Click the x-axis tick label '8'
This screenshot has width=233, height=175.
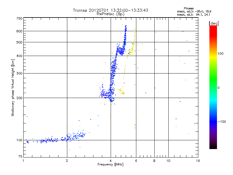coord(154,161)
